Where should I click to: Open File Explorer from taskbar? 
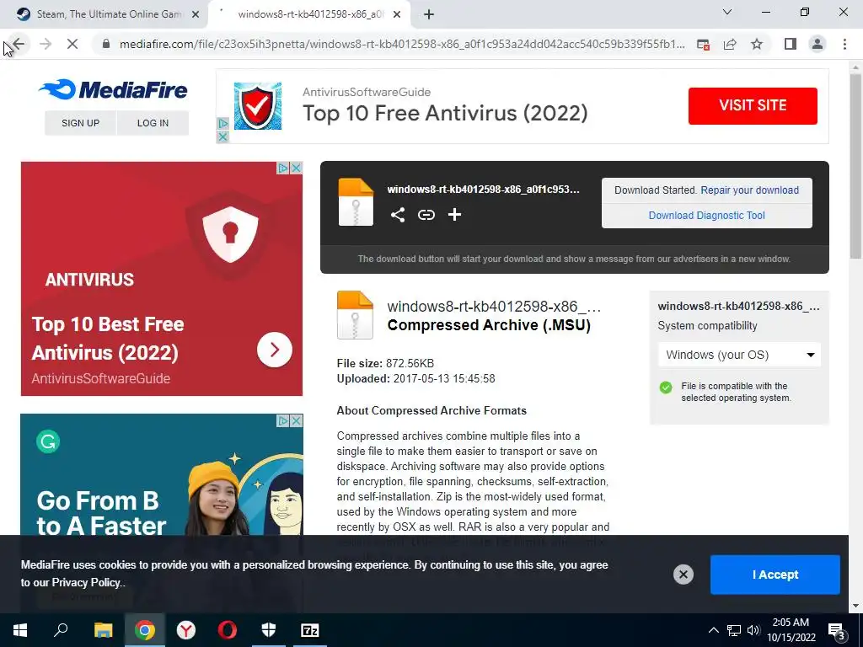point(103,630)
